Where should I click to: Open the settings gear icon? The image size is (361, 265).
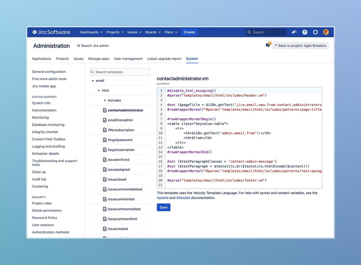315,32
